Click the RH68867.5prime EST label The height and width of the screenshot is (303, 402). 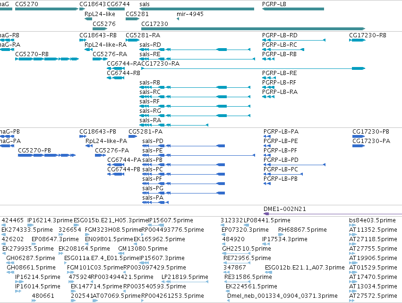tap(302, 230)
